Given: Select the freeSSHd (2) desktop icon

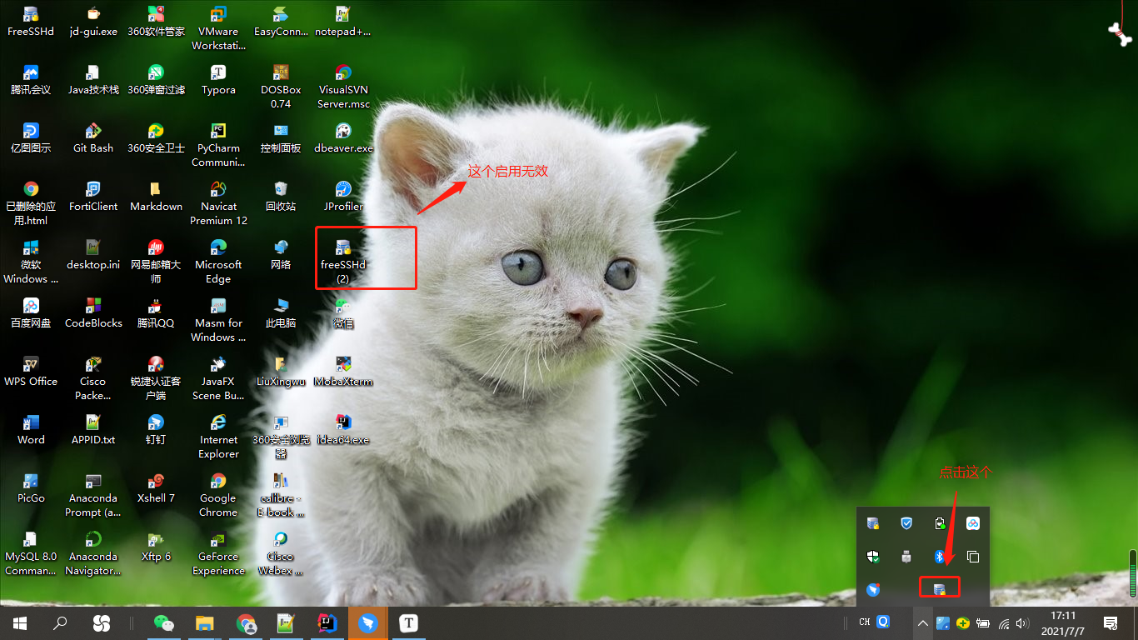Looking at the screenshot, I should (343, 261).
